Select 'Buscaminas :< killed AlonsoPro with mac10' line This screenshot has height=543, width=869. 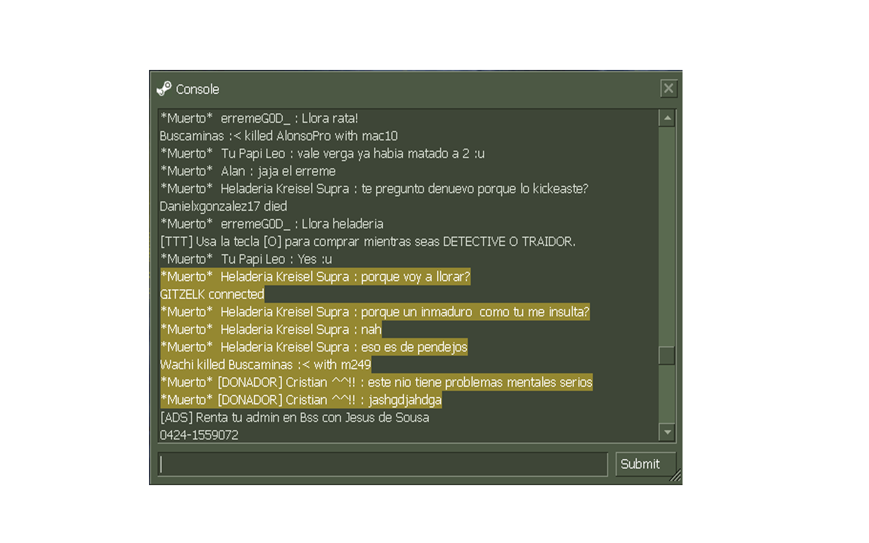pos(279,136)
